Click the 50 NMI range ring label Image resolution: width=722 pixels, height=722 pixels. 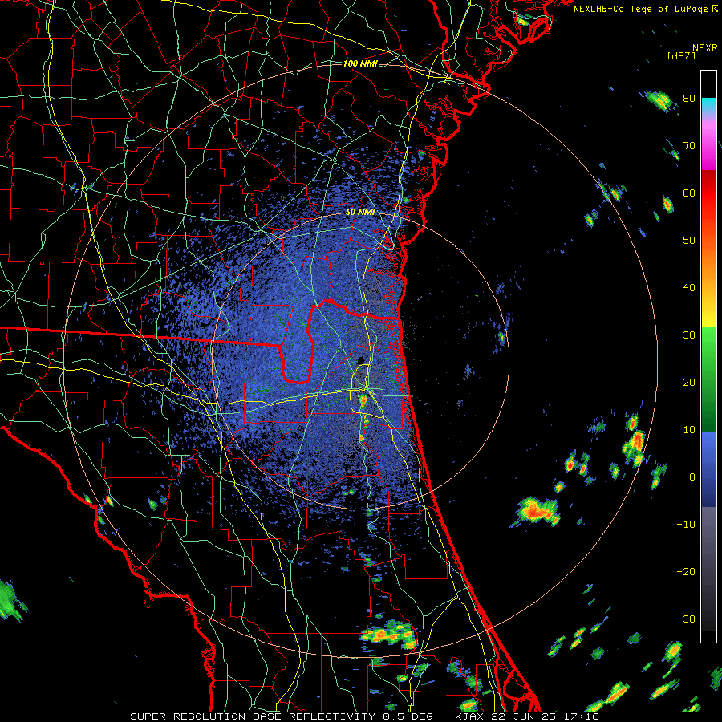[360, 212]
